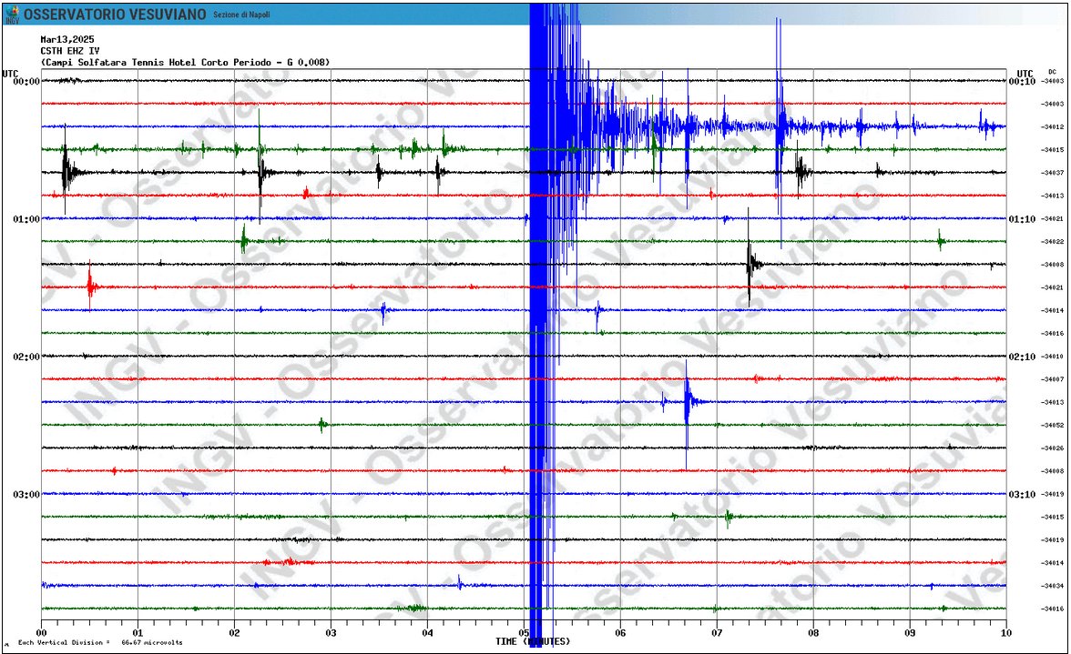Click the 06 minute tick label
The width and height of the screenshot is (1071, 654).
620,633
